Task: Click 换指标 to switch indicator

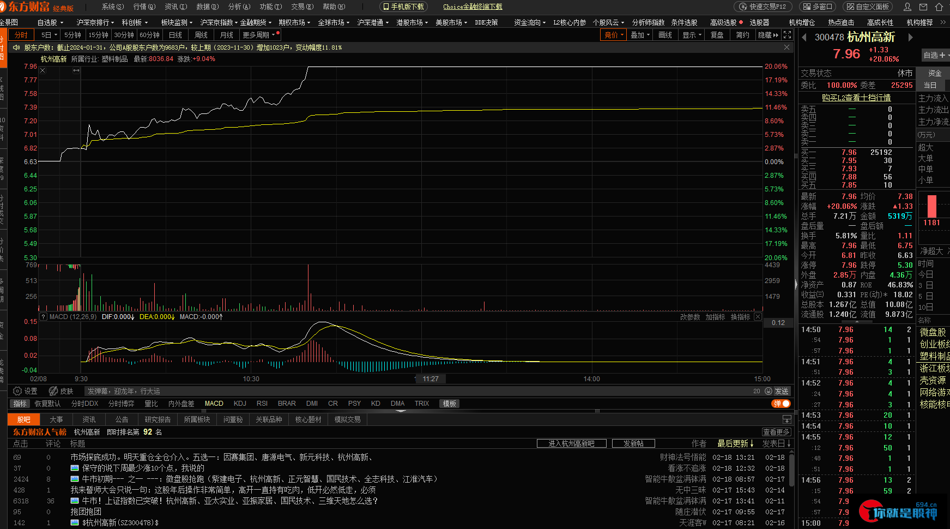Action: tap(740, 317)
